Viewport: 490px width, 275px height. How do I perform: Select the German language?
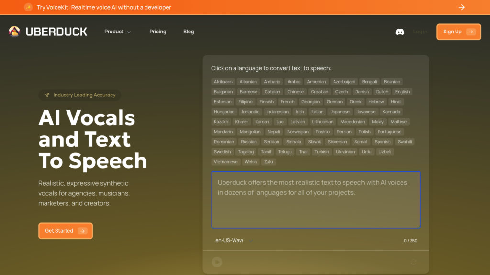coord(334,102)
